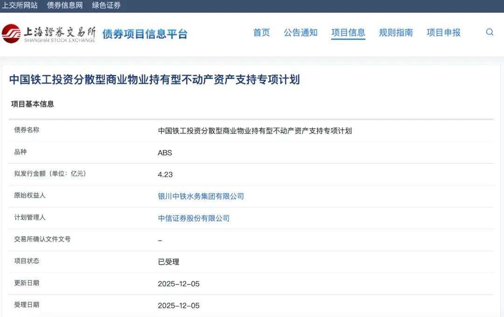The width and height of the screenshot is (504, 317).
Task: Open the 规则指南 menu item
Action: pyautogui.click(x=396, y=33)
